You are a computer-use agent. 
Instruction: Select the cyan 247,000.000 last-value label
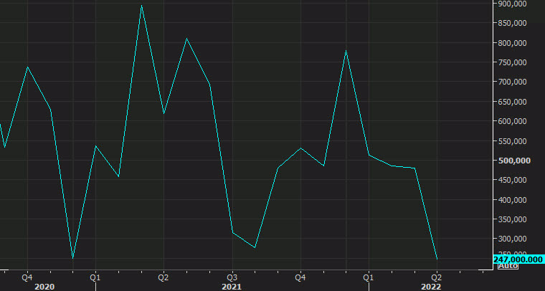point(518,259)
